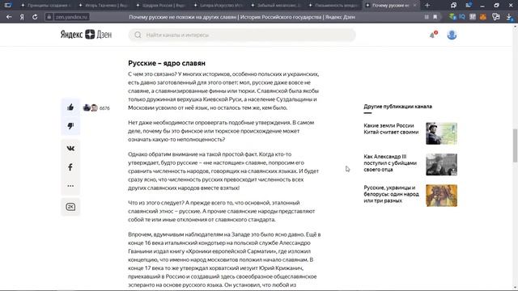
Task: Open 'Какие земли России Китай считает своими' link
Action: coord(391,129)
